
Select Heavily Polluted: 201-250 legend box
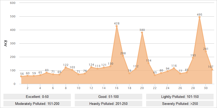point(108,104)
